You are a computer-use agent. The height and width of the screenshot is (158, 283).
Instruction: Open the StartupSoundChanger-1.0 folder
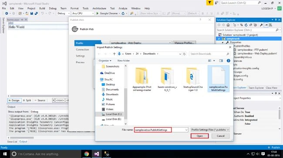(192, 79)
